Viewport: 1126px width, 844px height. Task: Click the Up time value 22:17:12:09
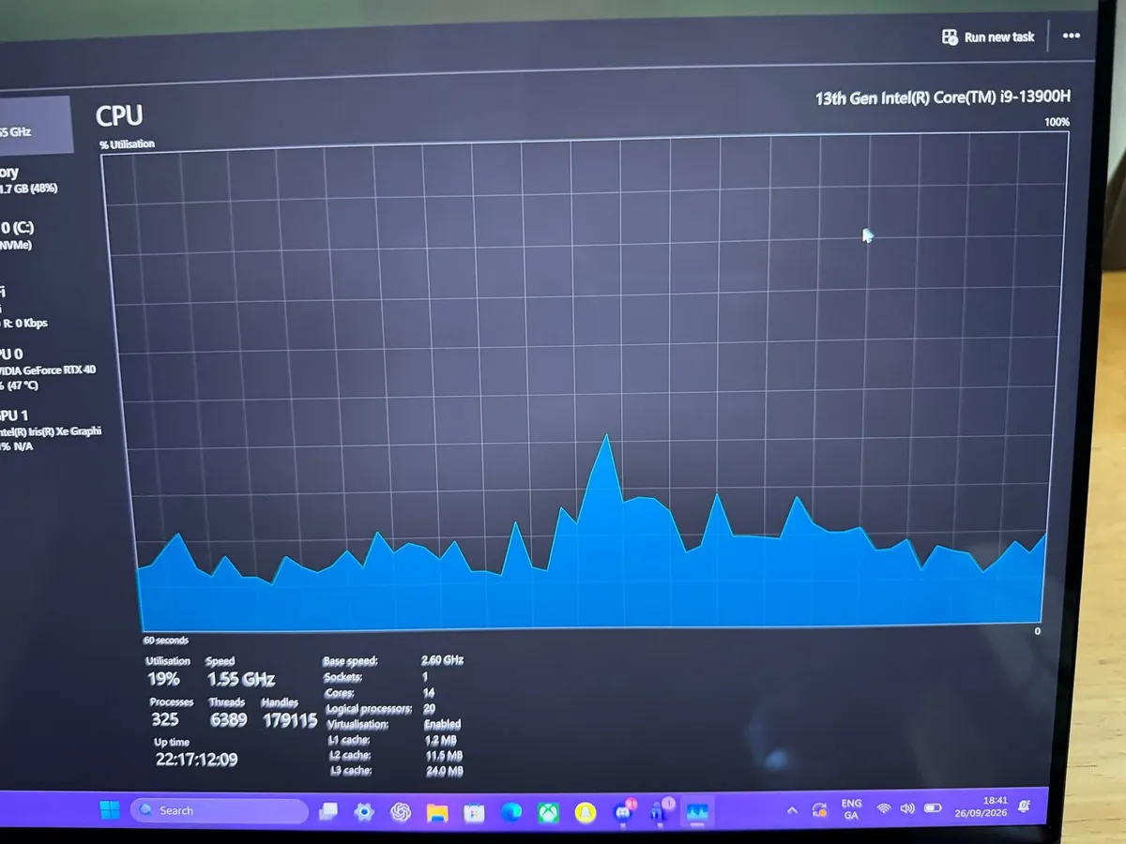coord(197,760)
